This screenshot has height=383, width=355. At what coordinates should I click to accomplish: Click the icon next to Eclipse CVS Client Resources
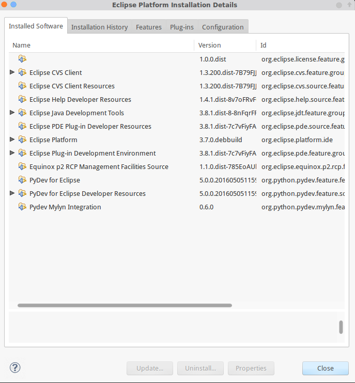(x=22, y=86)
